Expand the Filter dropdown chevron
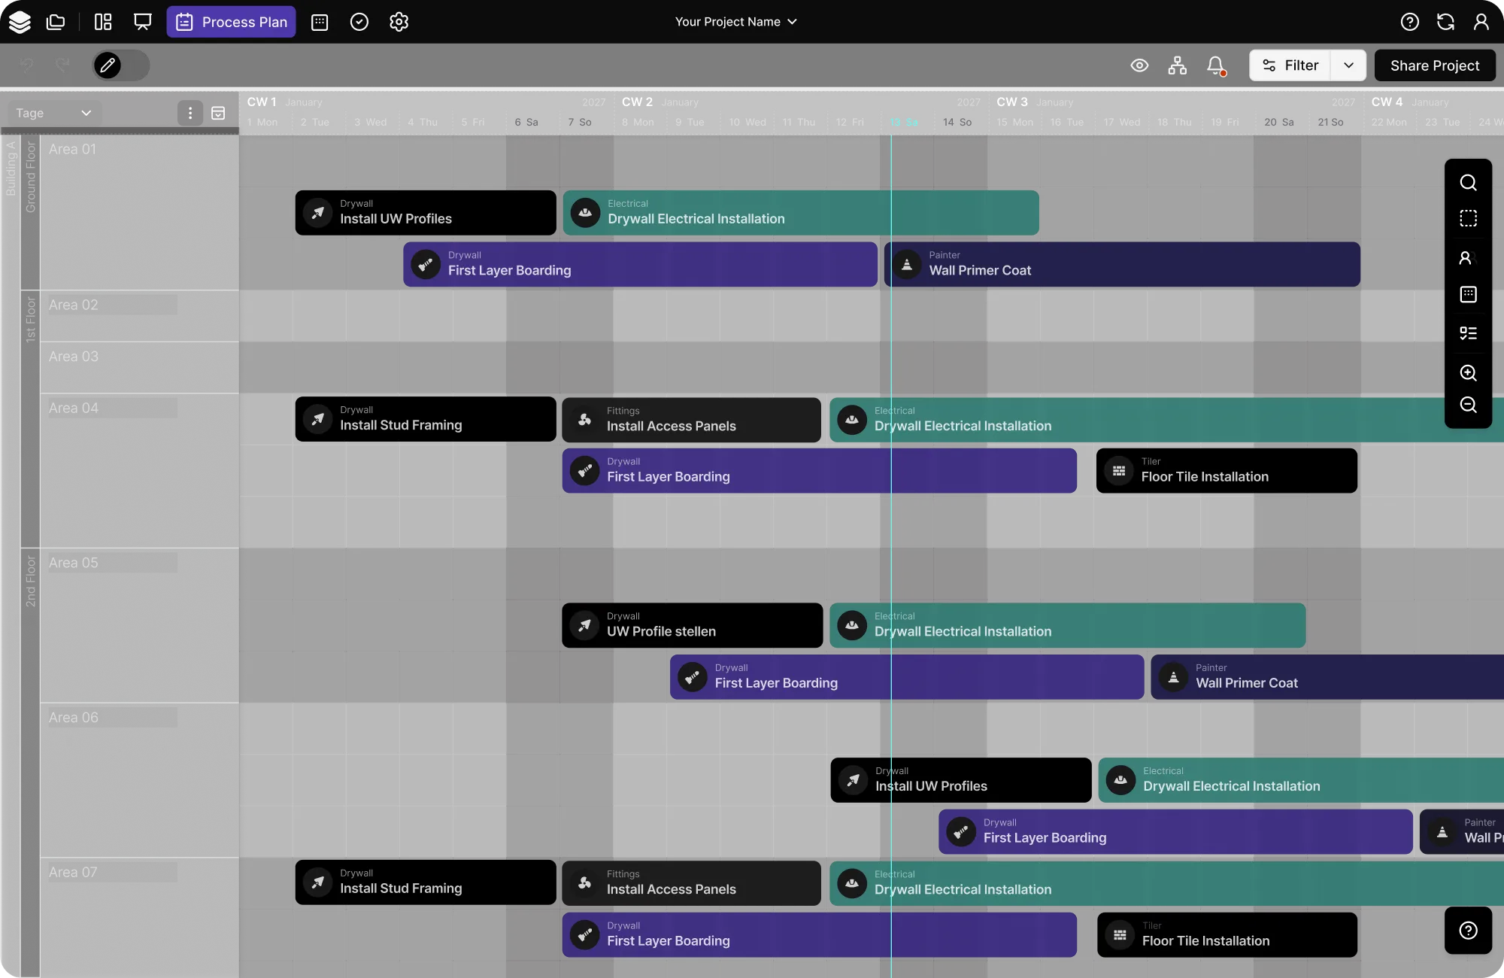The height and width of the screenshot is (978, 1504). tap(1350, 65)
